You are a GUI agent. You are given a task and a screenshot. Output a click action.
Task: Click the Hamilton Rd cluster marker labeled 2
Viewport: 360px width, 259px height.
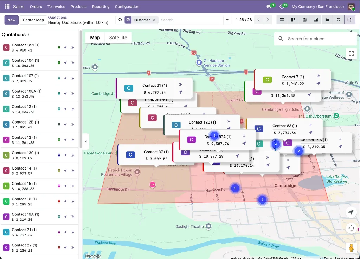pyautogui.click(x=235, y=188)
